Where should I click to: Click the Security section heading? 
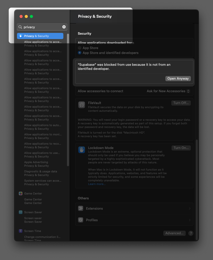(x=84, y=33)
